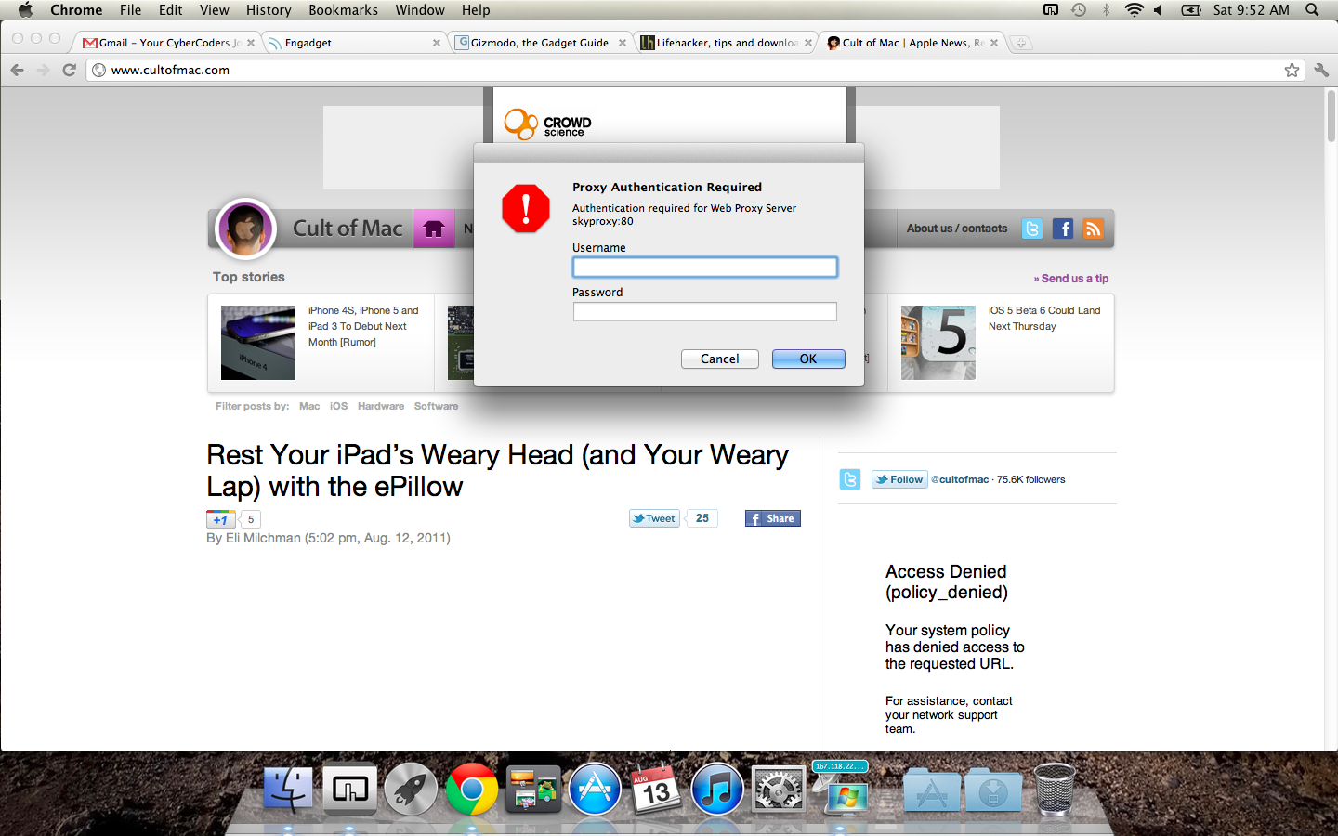Click the Wi-Fi status icon
Viewport: 1338px width, 836px height.
[x=1134, y=10]
